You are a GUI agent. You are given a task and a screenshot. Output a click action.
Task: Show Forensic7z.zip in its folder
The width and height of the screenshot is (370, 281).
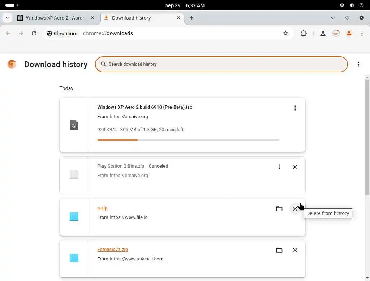click(x=279, y=250)
